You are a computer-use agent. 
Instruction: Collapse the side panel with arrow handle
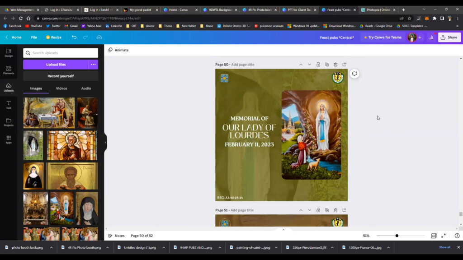pos(105,142)
